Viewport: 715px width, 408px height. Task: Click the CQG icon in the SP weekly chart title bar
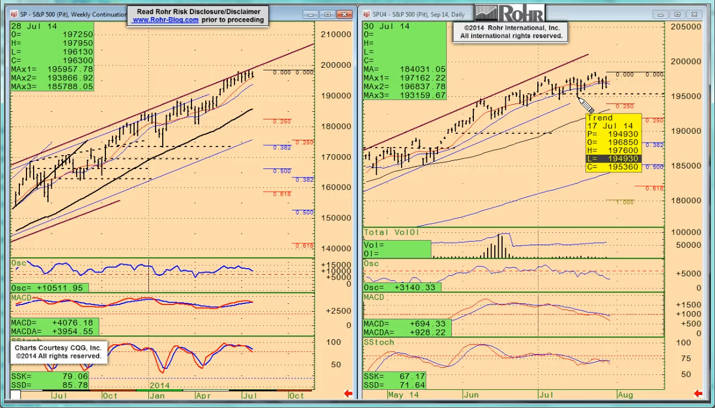[14, 14]
